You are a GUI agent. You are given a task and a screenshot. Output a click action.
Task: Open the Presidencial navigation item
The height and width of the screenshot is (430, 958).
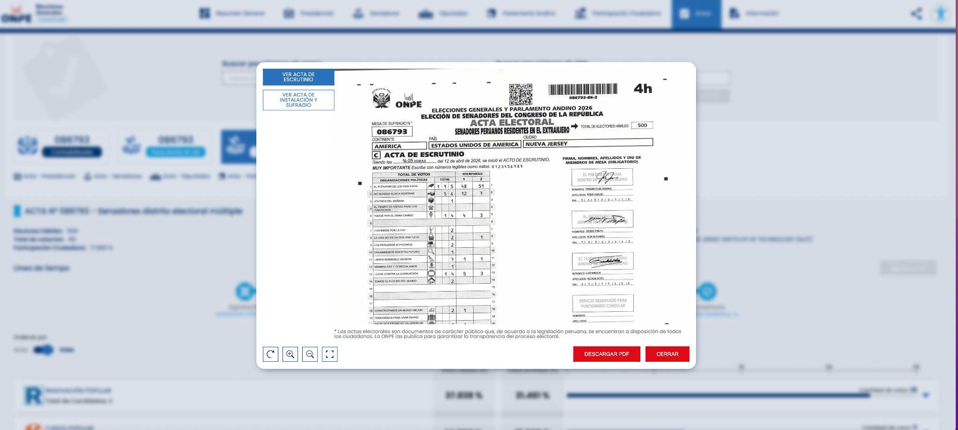309,14
